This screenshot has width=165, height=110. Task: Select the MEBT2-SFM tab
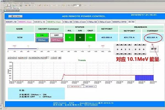pos(119,22)
